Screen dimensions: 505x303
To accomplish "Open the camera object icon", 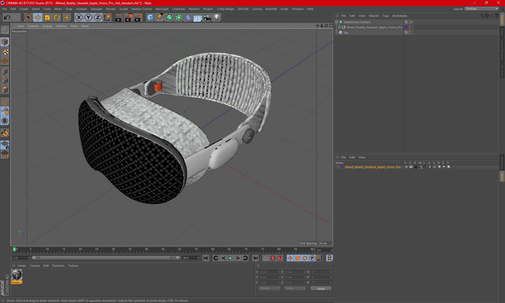I will pyautogui.click(x=207, y=18).
